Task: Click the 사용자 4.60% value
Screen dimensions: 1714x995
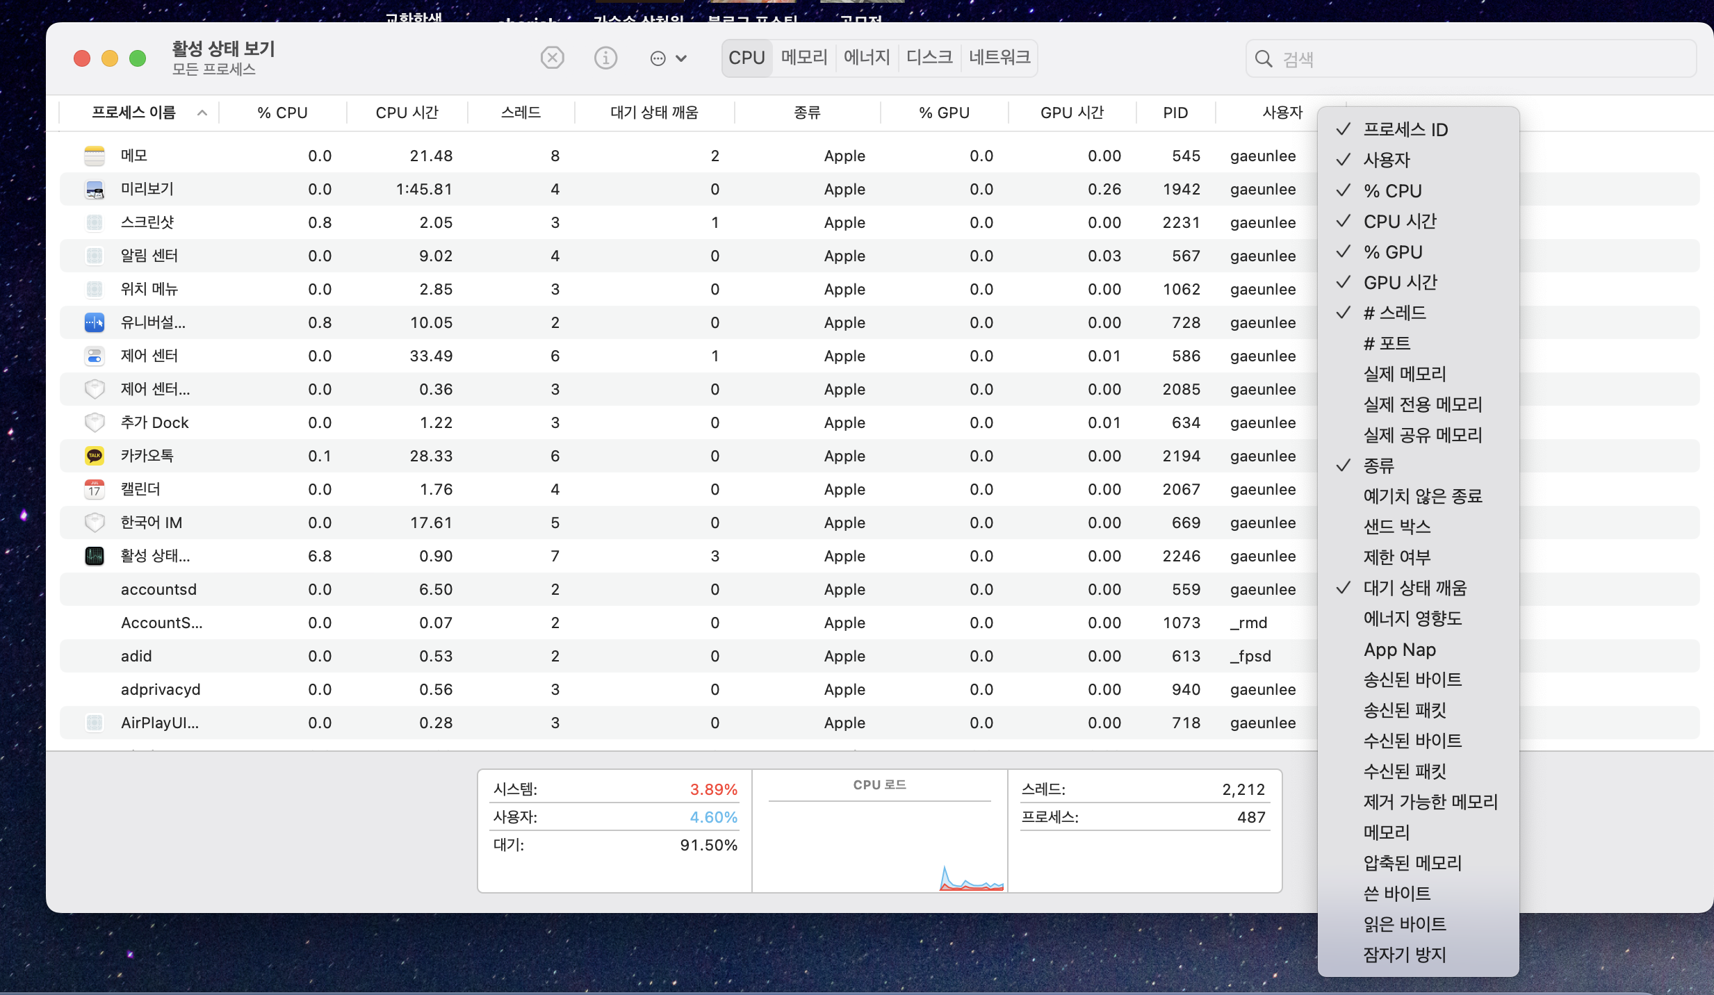Action: [713, 817]
